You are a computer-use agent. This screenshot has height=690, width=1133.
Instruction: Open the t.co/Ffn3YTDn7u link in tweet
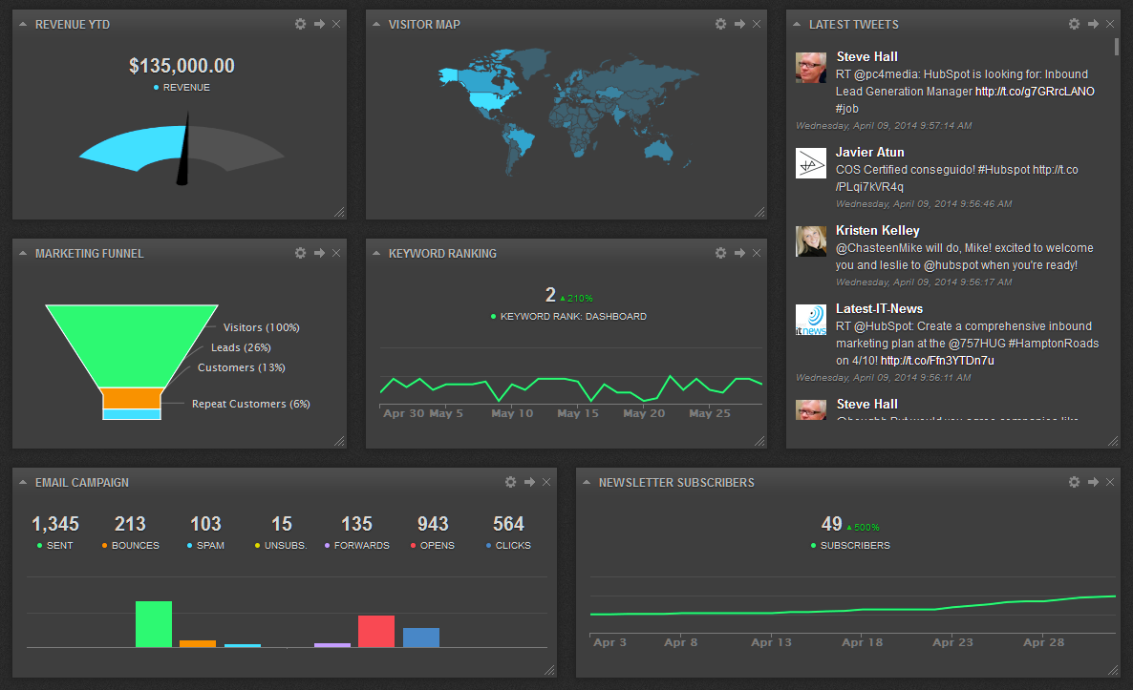tap(937, 360)
